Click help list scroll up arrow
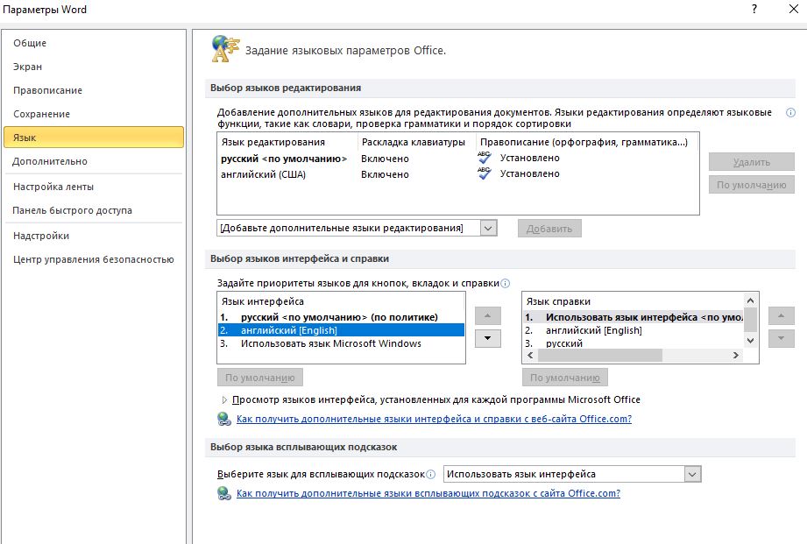Screen dimensions: 807x544 point(750,300)
